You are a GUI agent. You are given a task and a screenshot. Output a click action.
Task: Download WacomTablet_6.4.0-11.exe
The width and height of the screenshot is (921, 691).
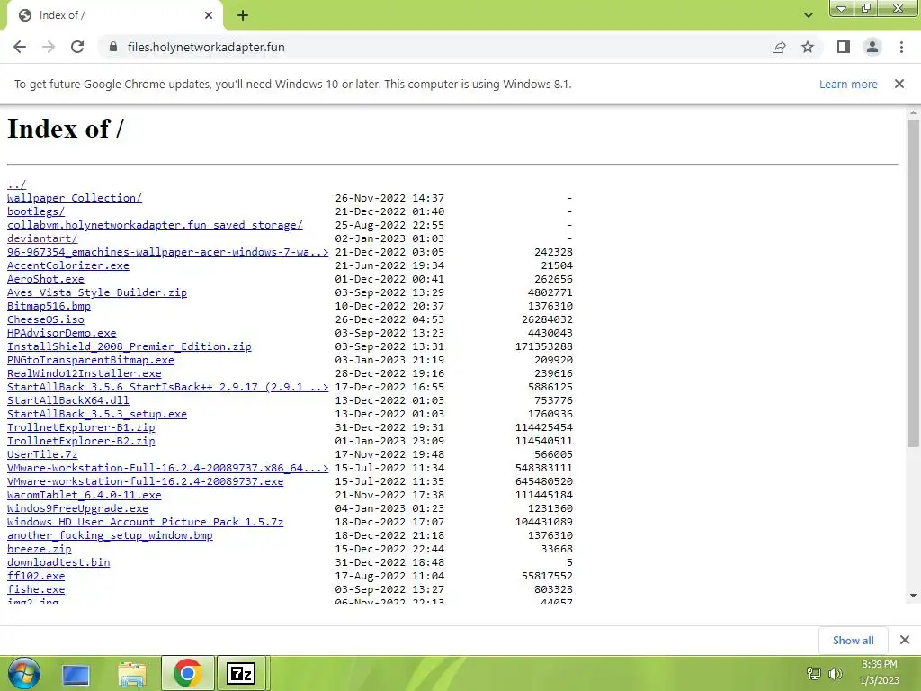click(84, 496)
